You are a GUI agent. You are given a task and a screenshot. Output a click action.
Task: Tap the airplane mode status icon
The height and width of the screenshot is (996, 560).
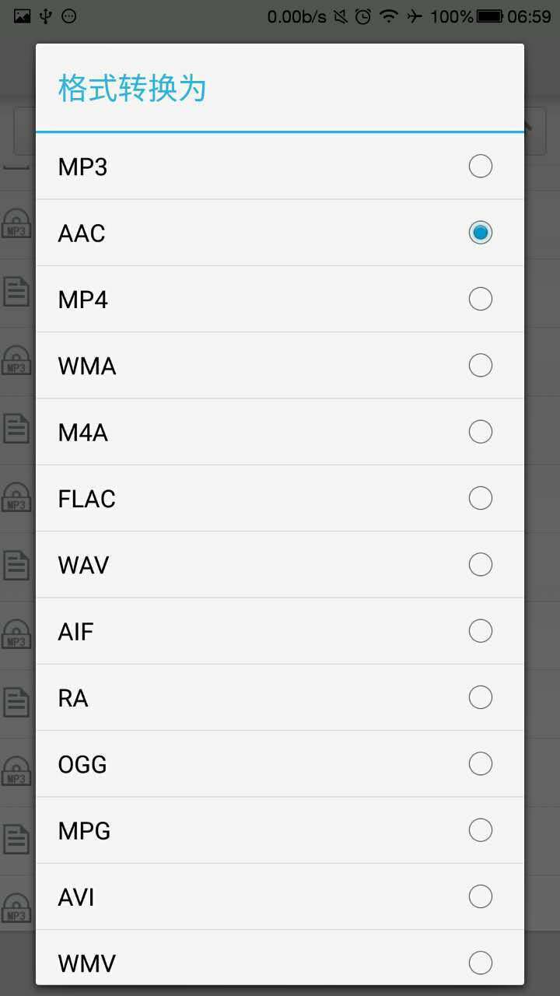click(415, 16)
